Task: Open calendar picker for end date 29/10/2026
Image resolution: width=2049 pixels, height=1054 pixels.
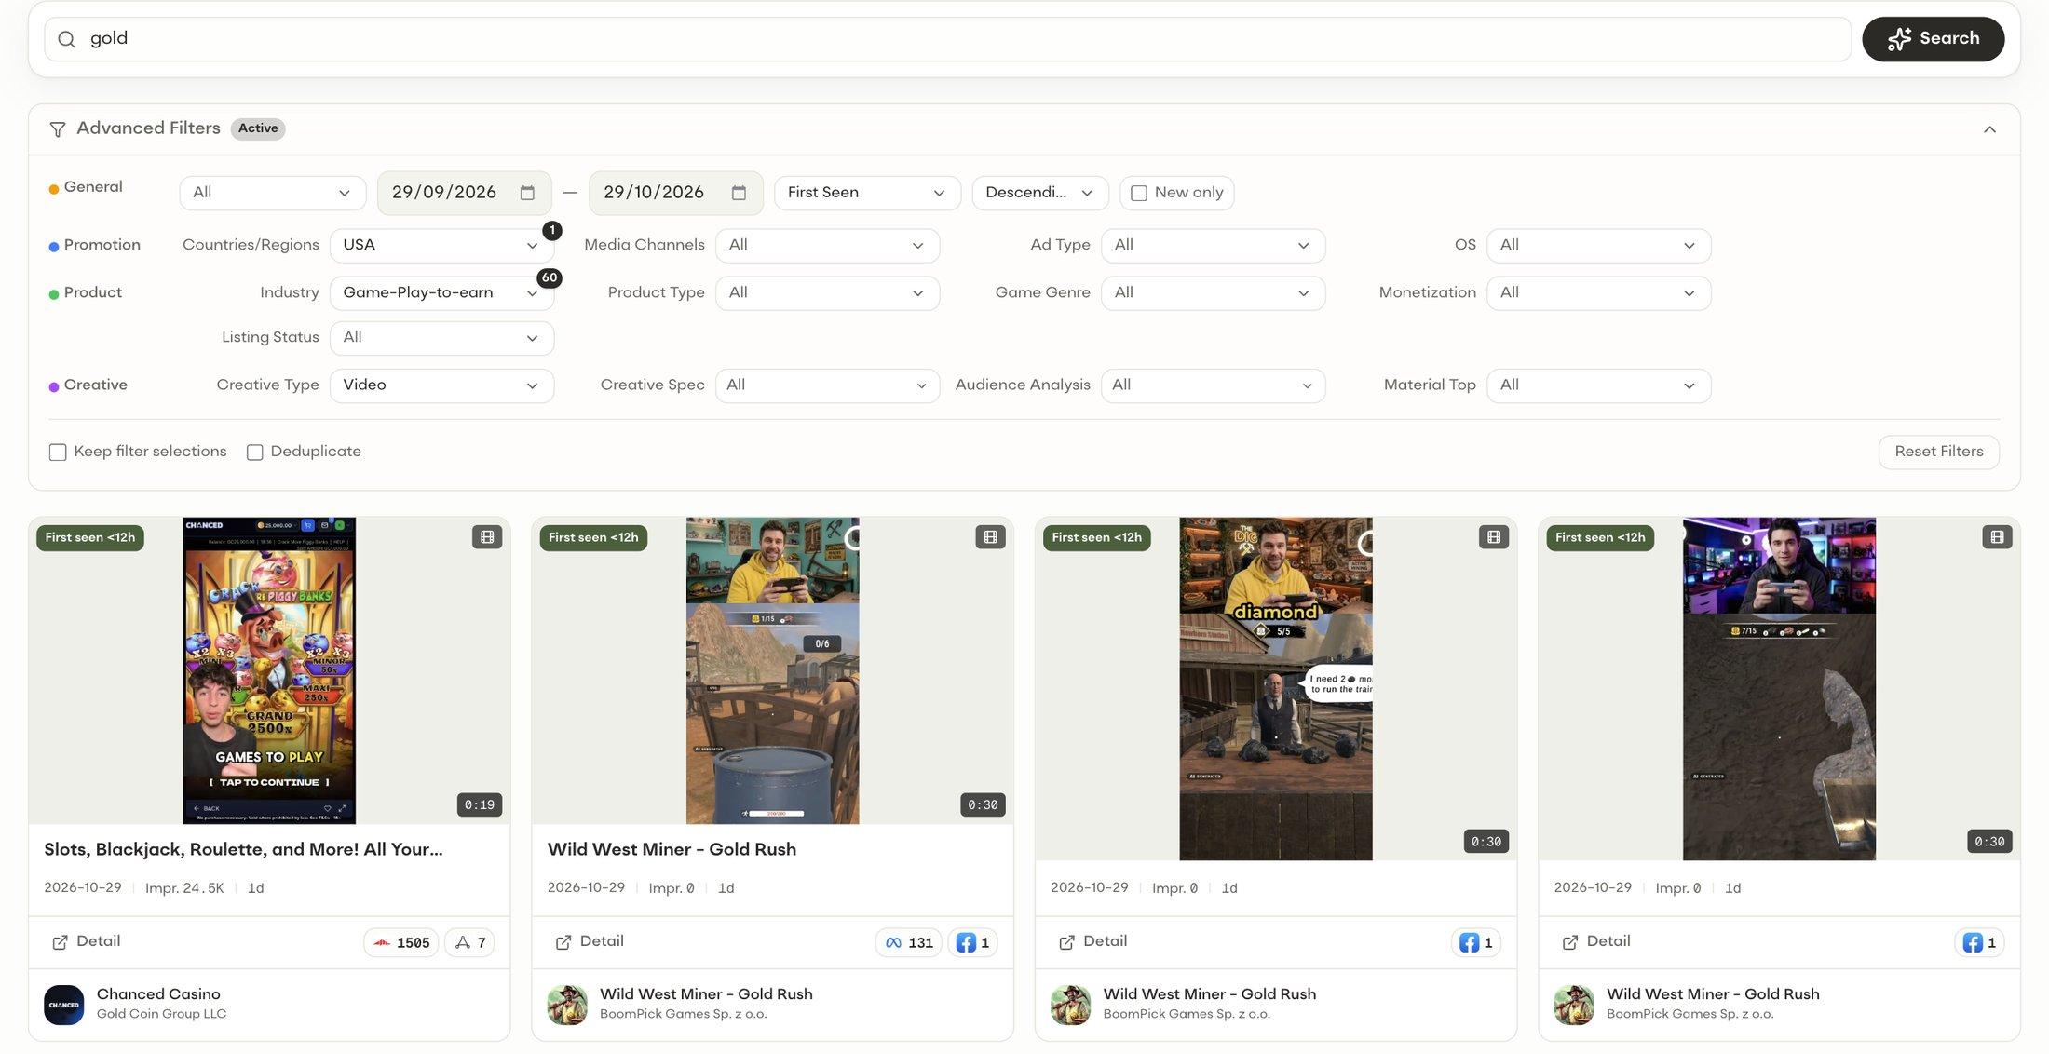Action: [x=739, y=193]
